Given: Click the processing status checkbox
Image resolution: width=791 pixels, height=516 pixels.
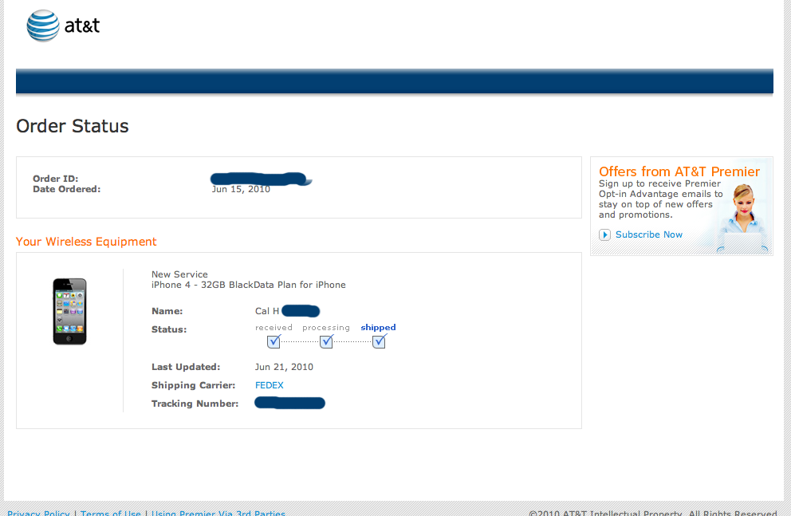Looking at the screenshot, I should (326, 341).
